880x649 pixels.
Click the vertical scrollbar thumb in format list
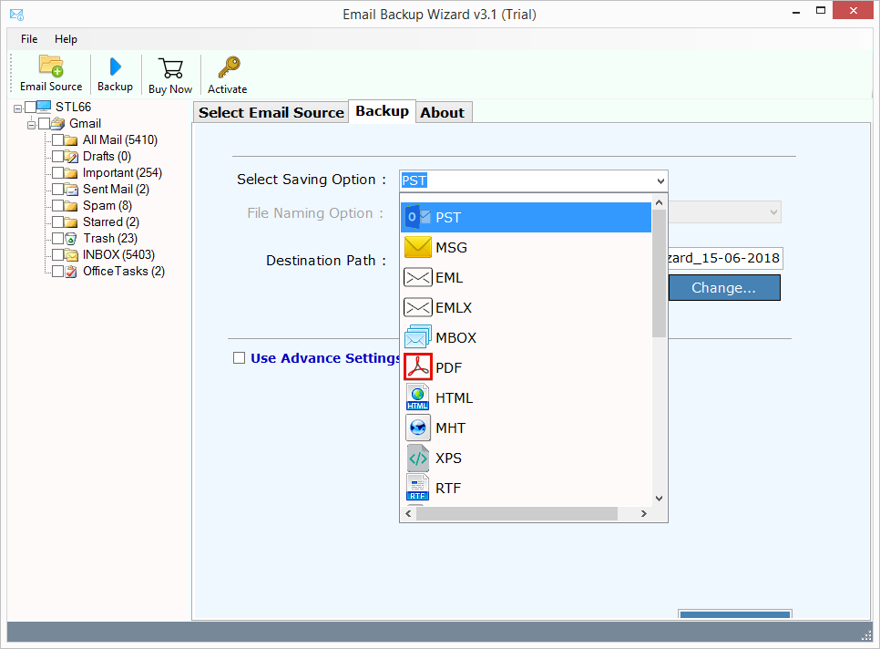[x=660, y=273]
